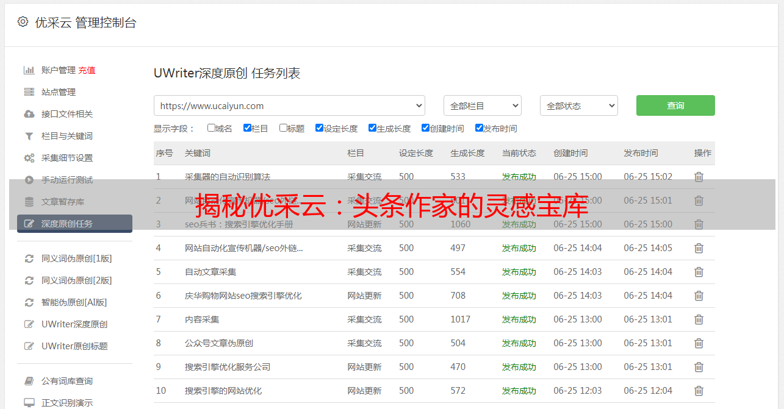Screen dimensions: 784x409
Task: Enable the 域名 display field checkbox
Action: [x=211, y=128]
